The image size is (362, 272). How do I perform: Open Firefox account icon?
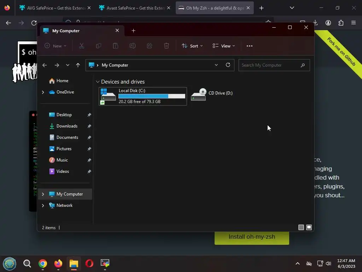(328, 23)
